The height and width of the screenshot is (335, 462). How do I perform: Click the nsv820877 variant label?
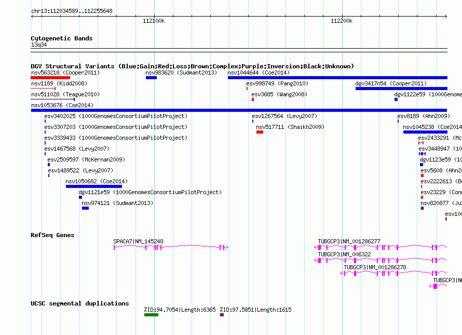[x=441, y=203]
